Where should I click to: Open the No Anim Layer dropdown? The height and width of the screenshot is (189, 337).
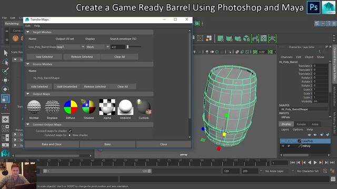click(x=274, y=171)
